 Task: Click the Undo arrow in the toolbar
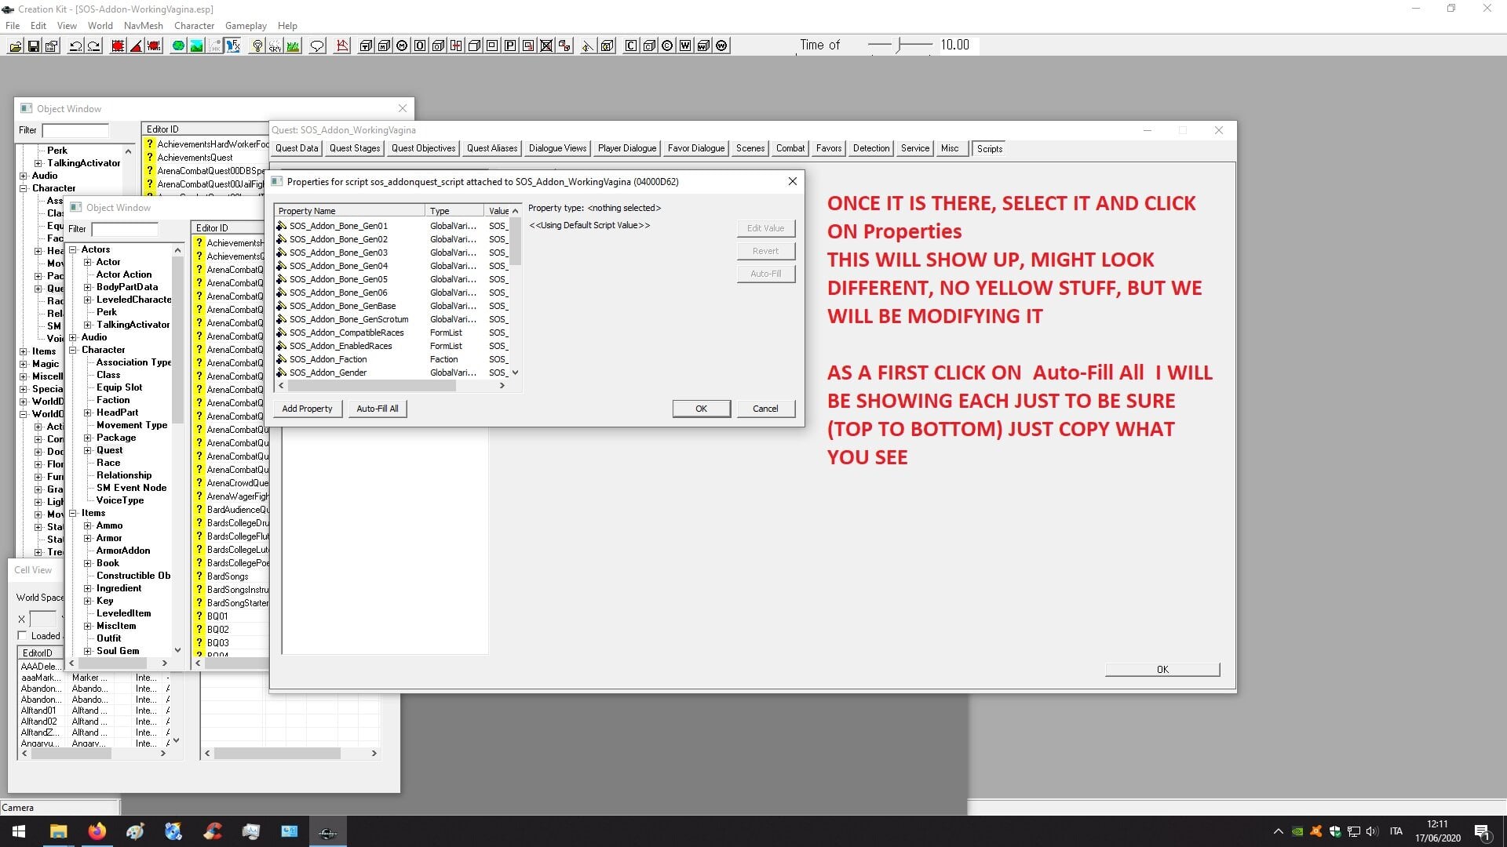tap(76, 45)
